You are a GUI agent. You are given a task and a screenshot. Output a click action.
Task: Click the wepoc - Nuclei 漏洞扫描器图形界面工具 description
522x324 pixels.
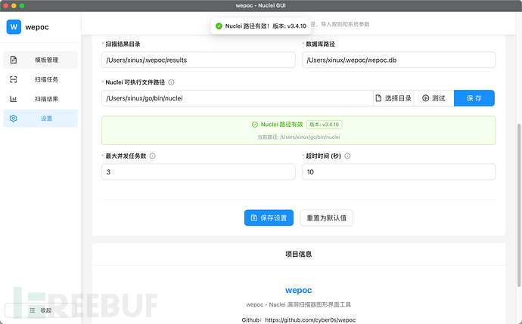(299, 304)
